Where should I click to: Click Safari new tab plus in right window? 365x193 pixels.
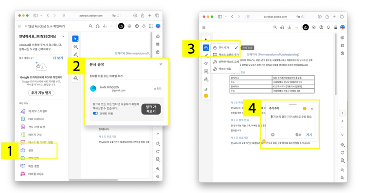tap(334, 17)
